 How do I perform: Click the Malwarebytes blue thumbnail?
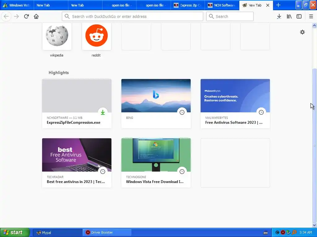235,96
